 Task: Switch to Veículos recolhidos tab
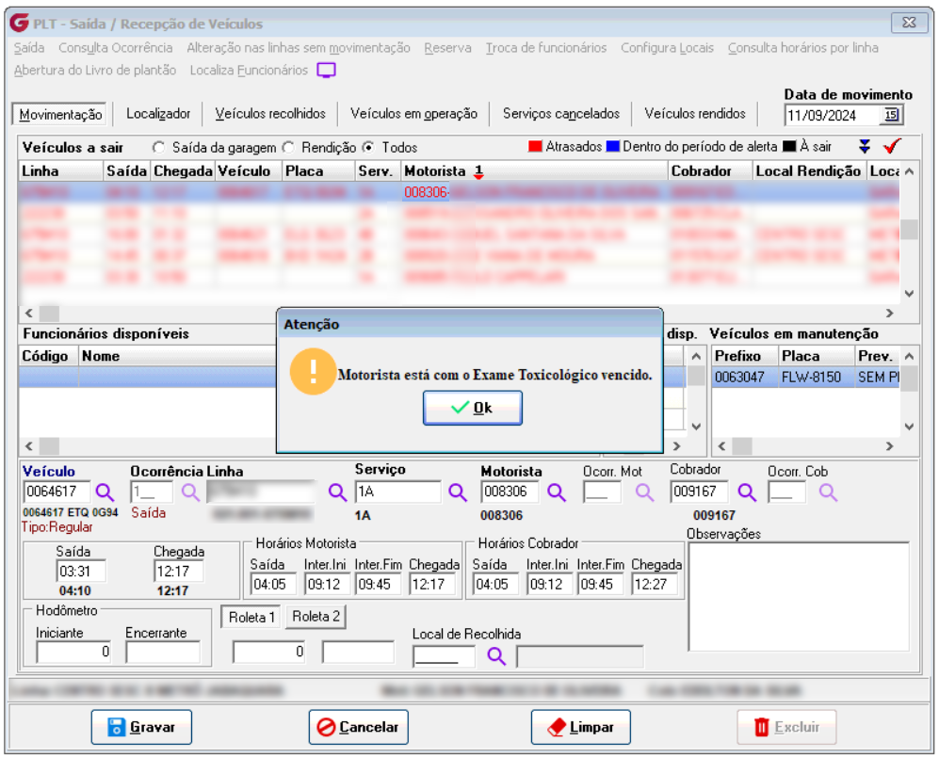click(x=270, y=114)
